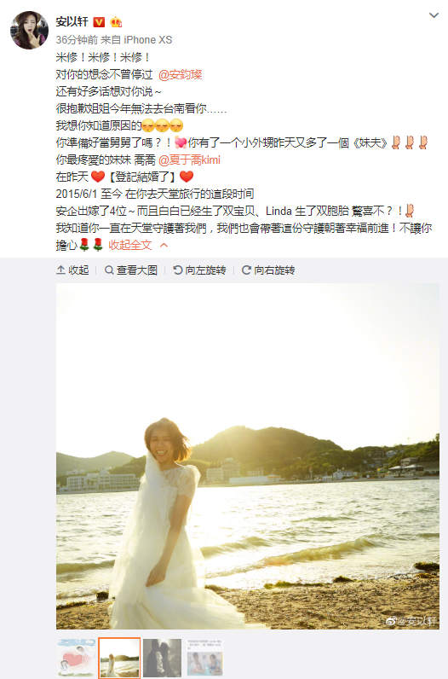
Task: Click the crown membership icon
Action: [x=116, y=21]
